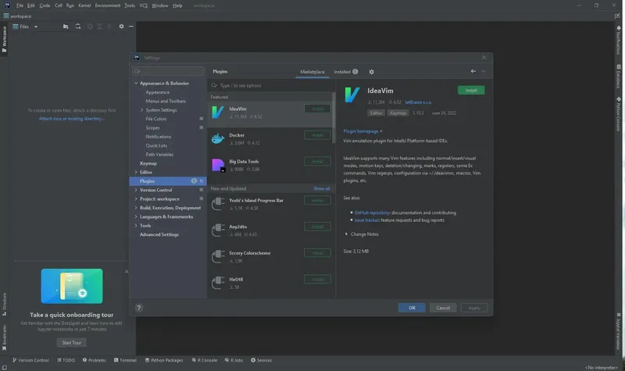Focus the plugin search input
The width and height of the screenshot is (625, 371).
tap(271, 85)
